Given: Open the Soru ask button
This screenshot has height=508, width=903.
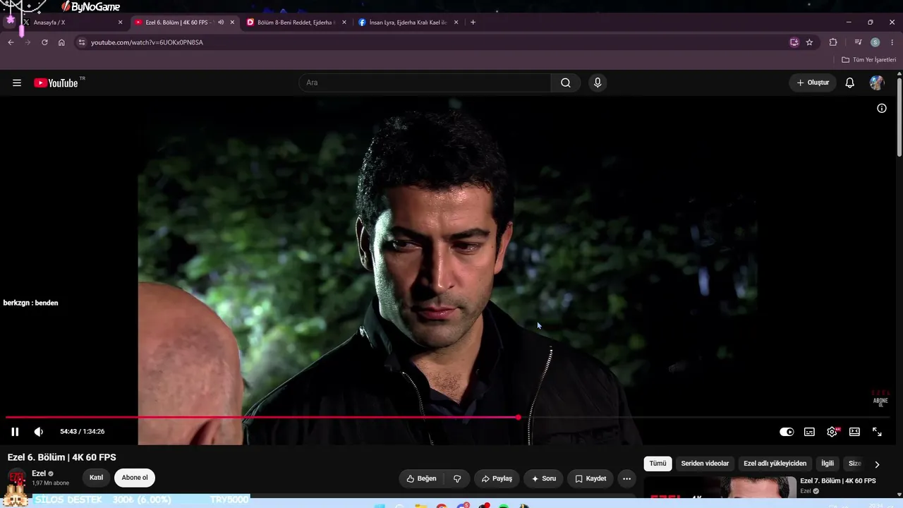Looking at the screenshot, I should point(543,478).
